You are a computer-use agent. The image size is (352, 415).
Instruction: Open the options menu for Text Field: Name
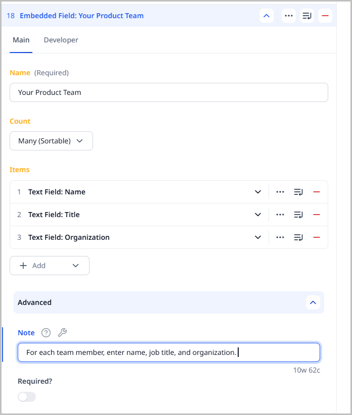click(280, 192)
